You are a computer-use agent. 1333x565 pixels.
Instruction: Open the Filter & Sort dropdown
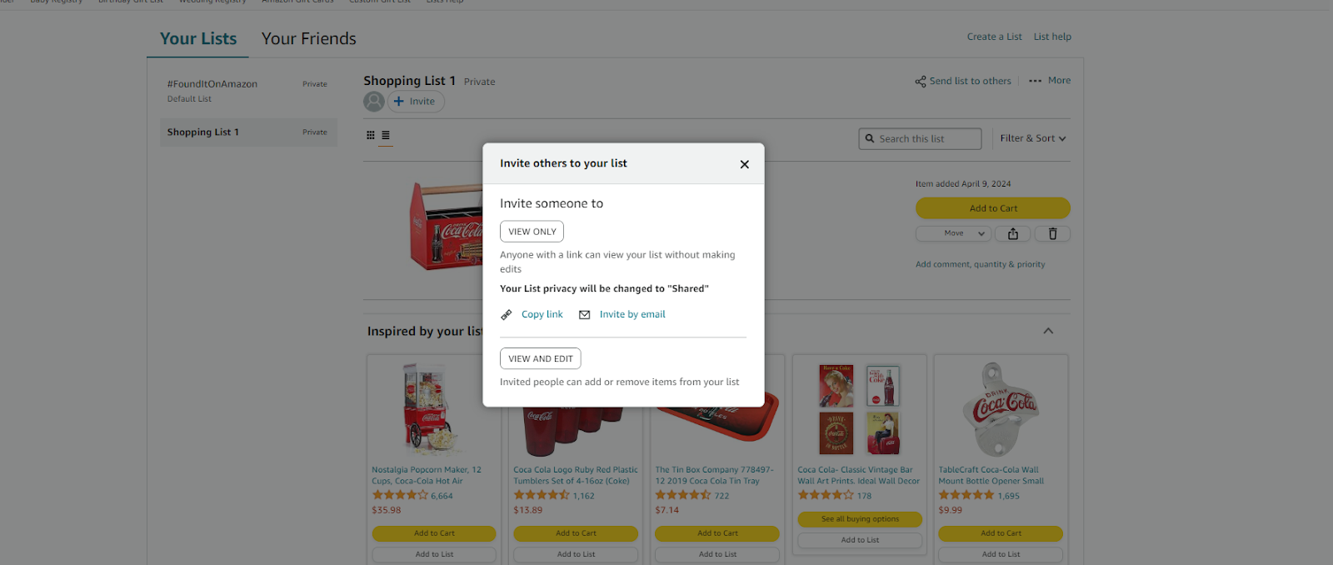[1032, 137]
